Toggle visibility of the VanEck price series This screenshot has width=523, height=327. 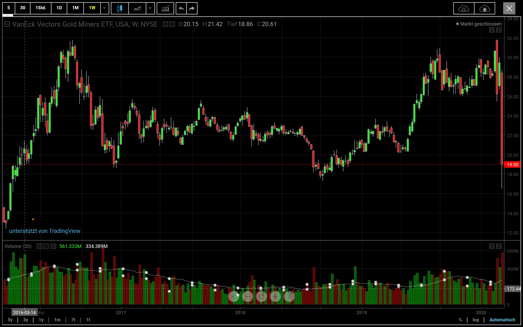click(165, 24)
